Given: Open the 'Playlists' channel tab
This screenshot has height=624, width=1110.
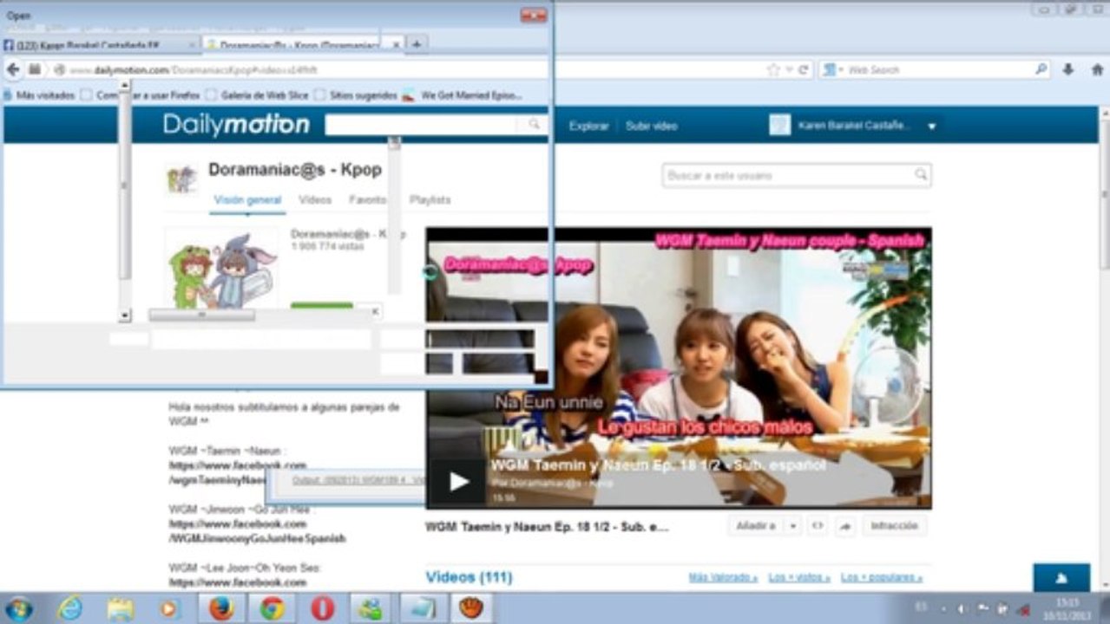Looking at the screenshot, I should 430,200.
